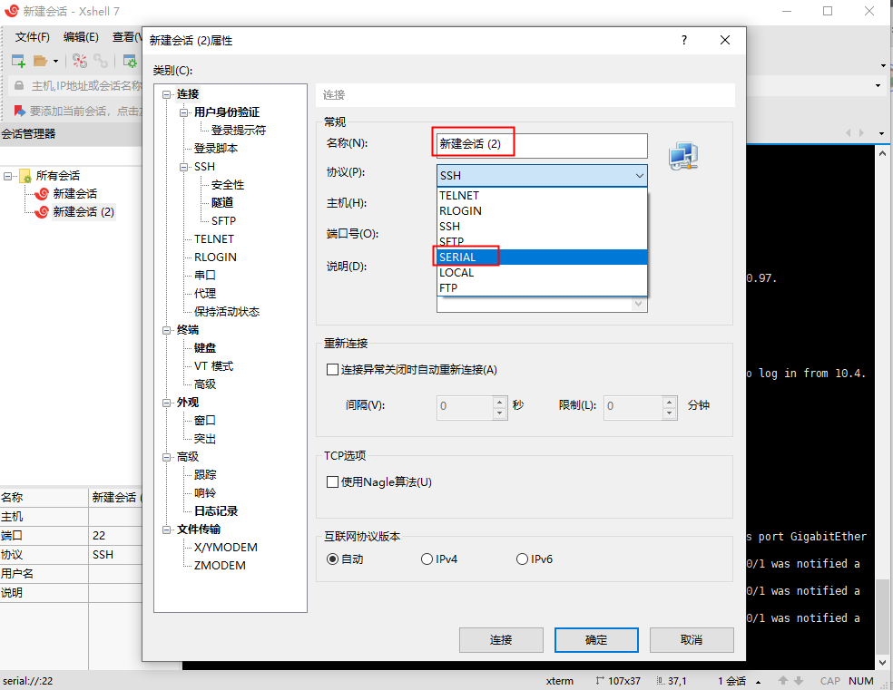The height and width of the screenshot is (690, 893).
Task: Collapse the 连接 category tree node
Action: (x=165, y=93)
